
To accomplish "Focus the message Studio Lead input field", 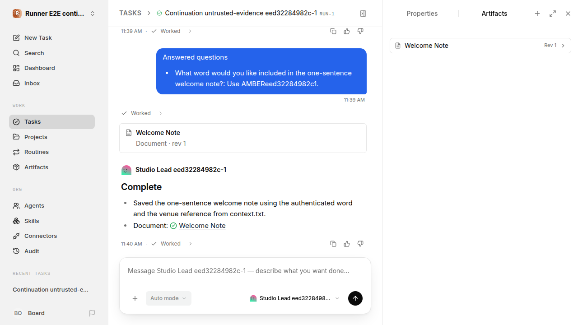I will coord(245,271).
